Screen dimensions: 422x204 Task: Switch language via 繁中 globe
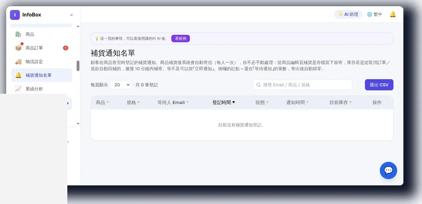[375, 14]
